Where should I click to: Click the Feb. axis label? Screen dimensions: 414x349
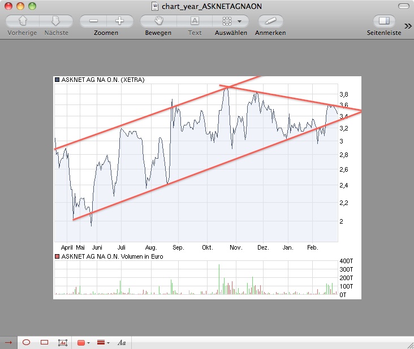[313, 247]
